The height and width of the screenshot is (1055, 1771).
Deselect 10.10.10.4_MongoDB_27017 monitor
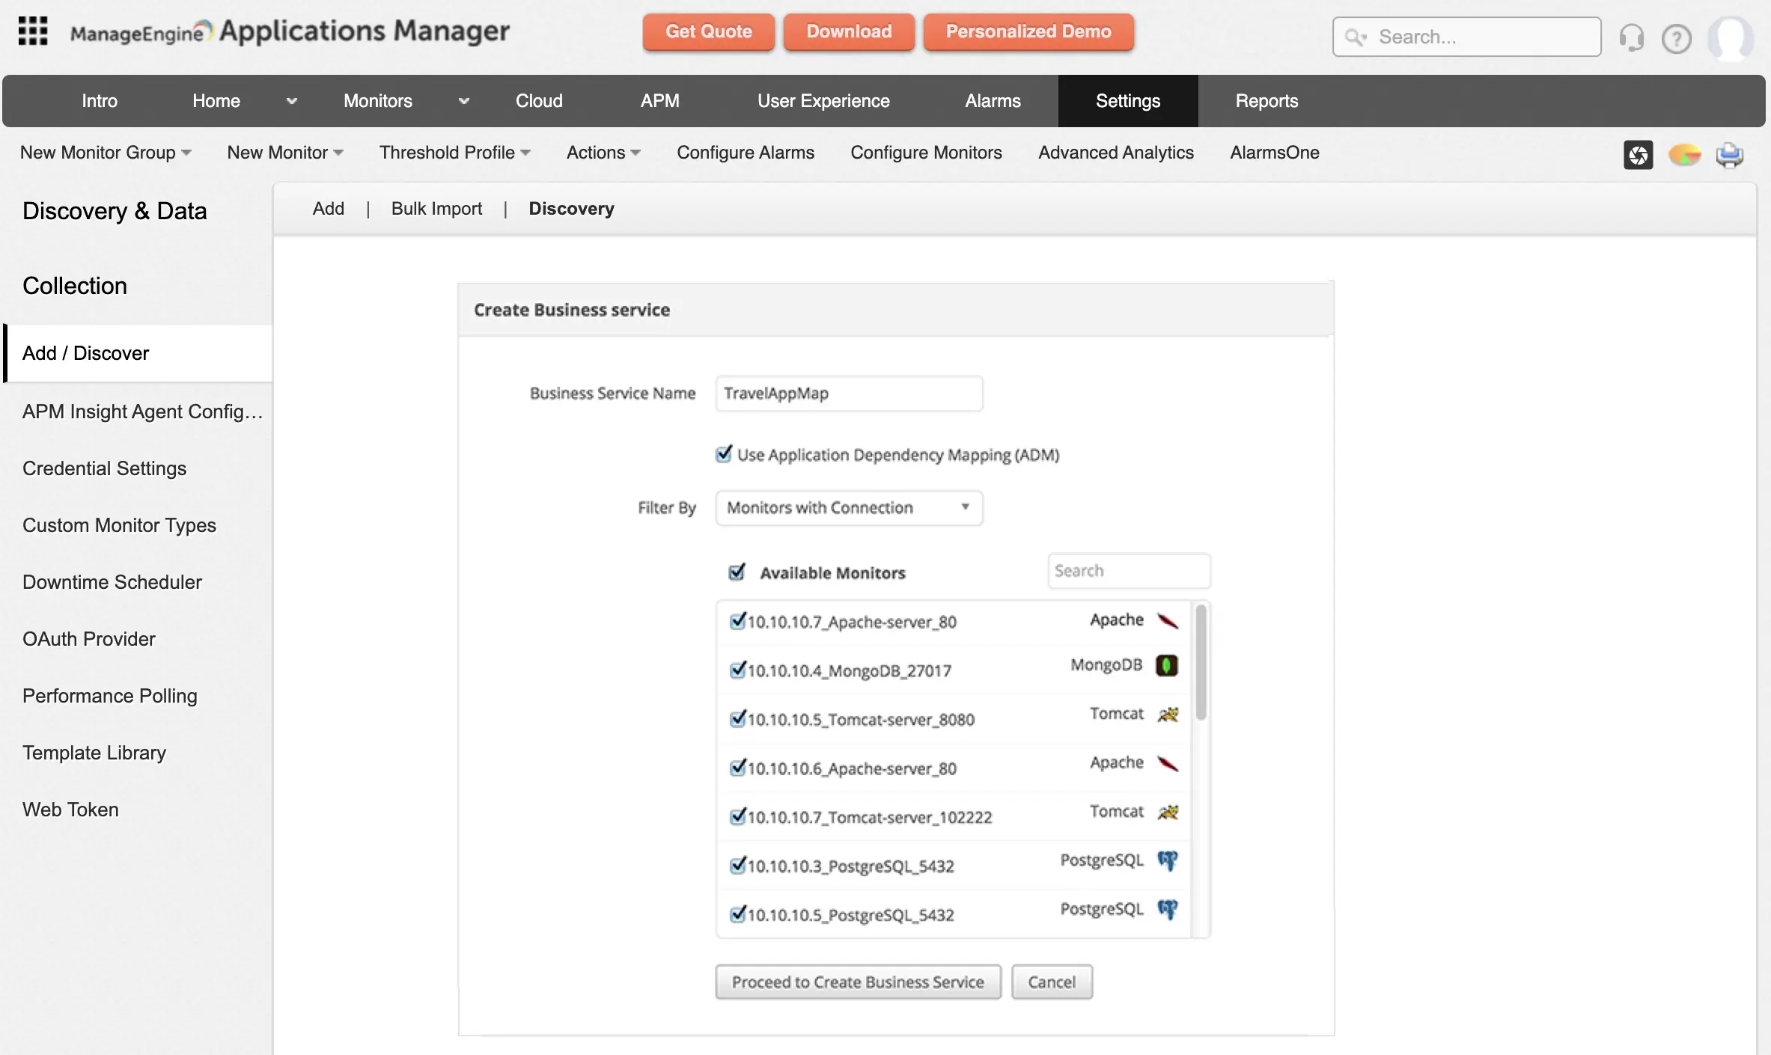coord(737,670)
